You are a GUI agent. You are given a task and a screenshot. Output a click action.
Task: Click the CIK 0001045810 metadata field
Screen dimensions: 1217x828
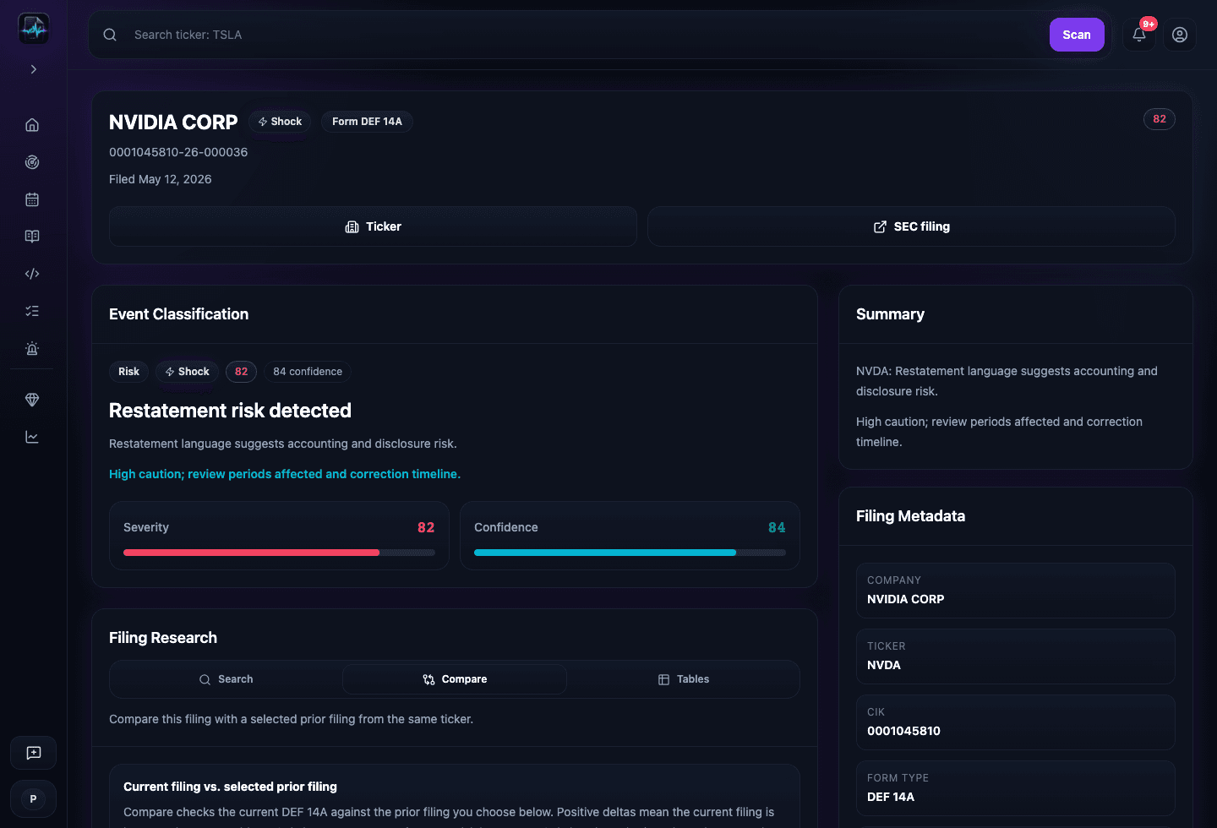1016,722
